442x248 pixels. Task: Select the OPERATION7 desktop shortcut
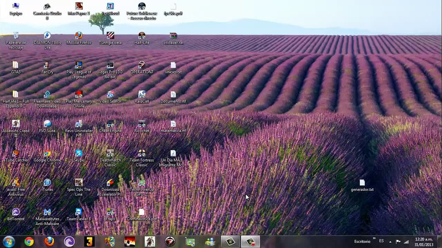pyautogui.click(x=142, y=68)
